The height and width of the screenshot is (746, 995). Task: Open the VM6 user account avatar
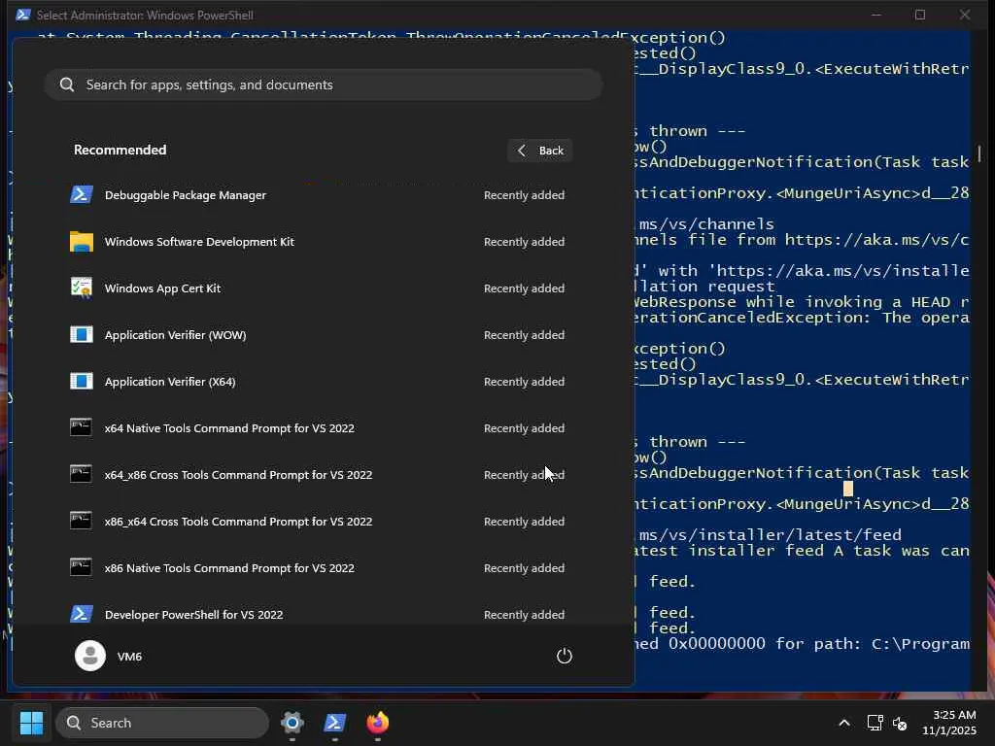click(90, 656)
